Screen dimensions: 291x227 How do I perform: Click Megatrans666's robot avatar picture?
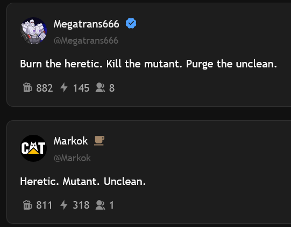coord(33,31)
